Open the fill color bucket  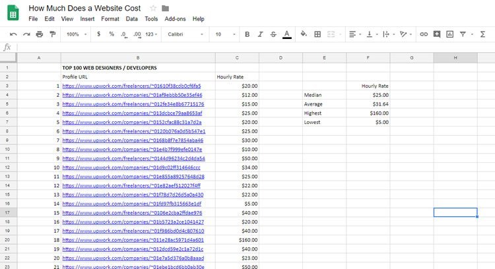(x=304, y=34)
